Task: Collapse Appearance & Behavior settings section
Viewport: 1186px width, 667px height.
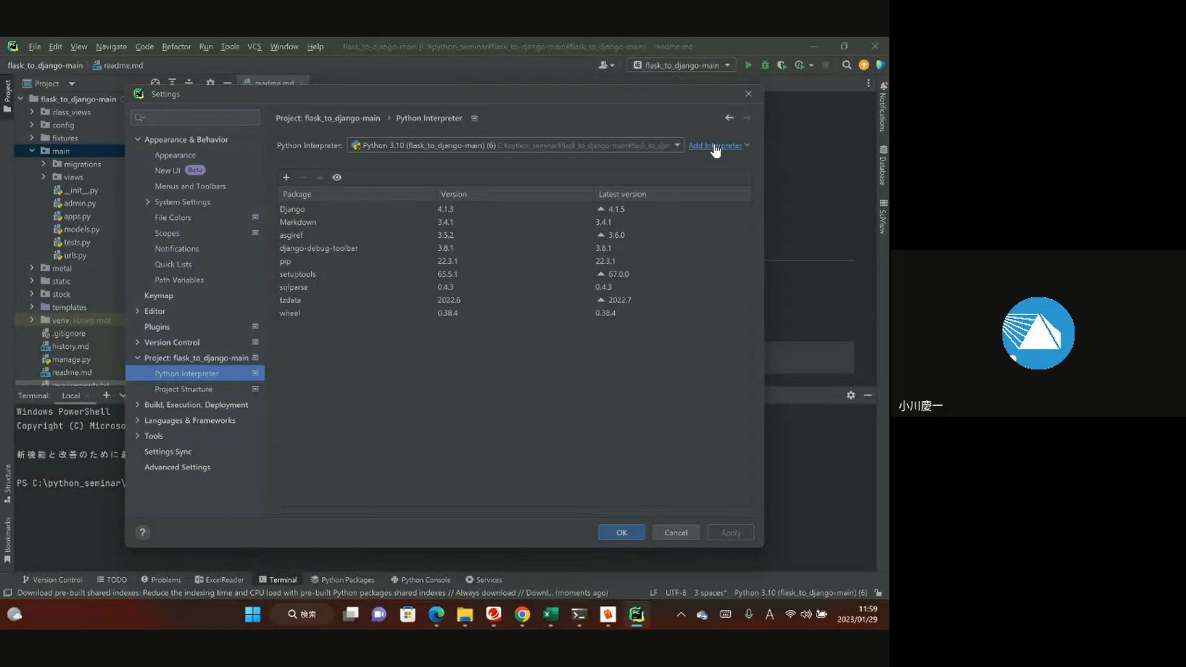Action: [138, 140]
